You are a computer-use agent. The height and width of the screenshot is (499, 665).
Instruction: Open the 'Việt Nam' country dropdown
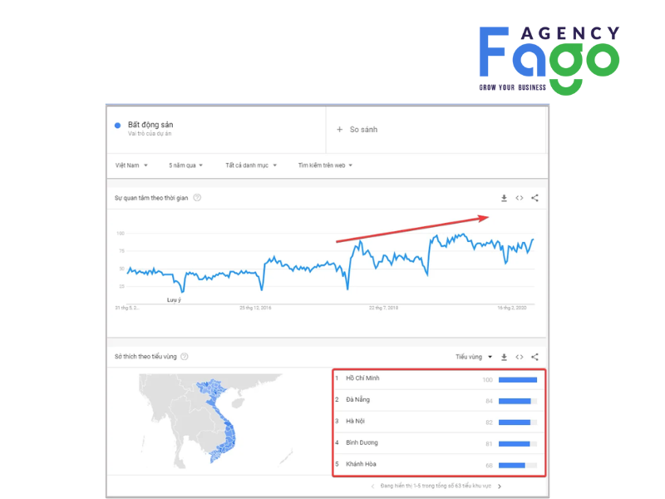131,166
